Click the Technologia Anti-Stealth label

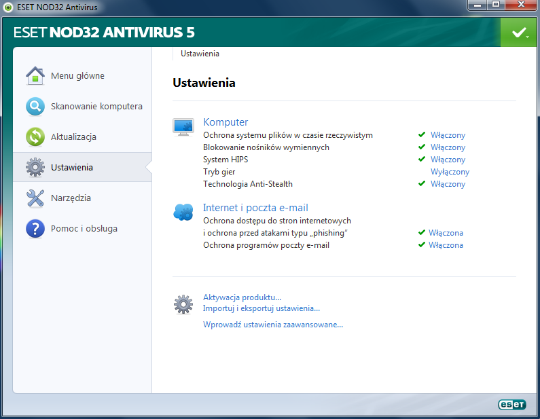pyautogui.click(x=248, y=184)
